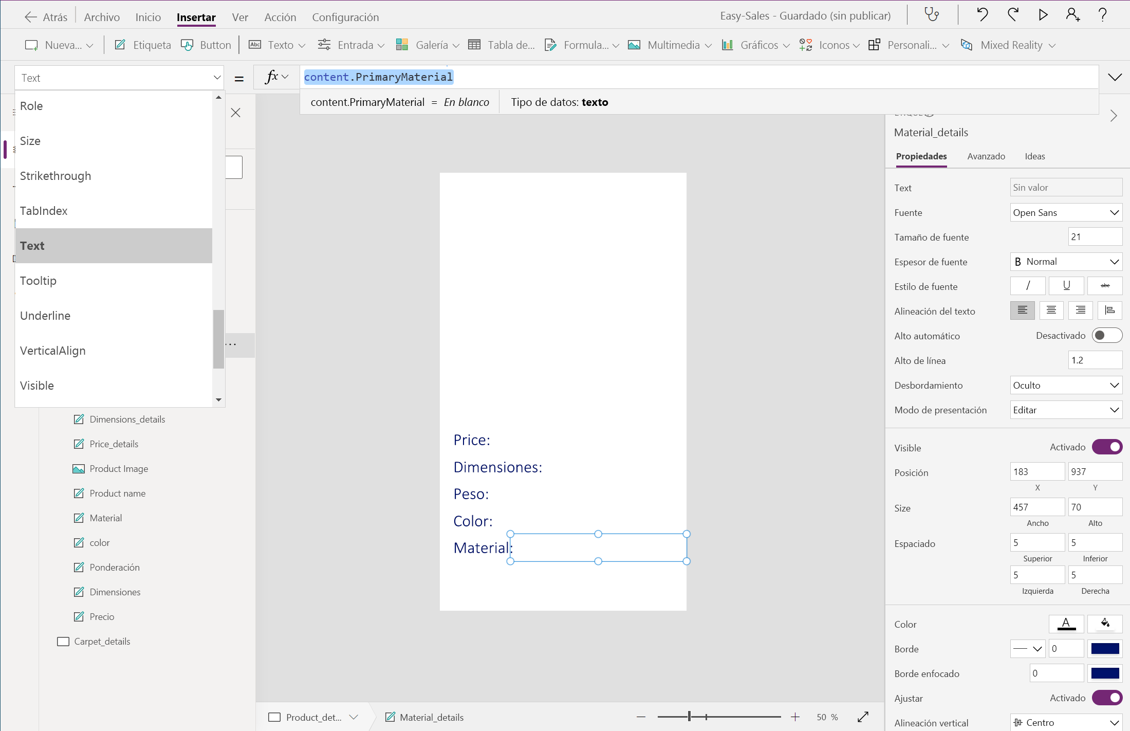The height and width of the screenshot is (731, 1130).
Task: Select Tooltip in the property list
Action: [39, 281]
